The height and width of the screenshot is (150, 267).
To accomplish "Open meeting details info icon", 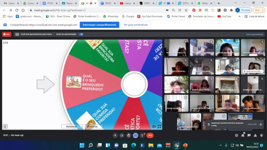I will (237, 135).
